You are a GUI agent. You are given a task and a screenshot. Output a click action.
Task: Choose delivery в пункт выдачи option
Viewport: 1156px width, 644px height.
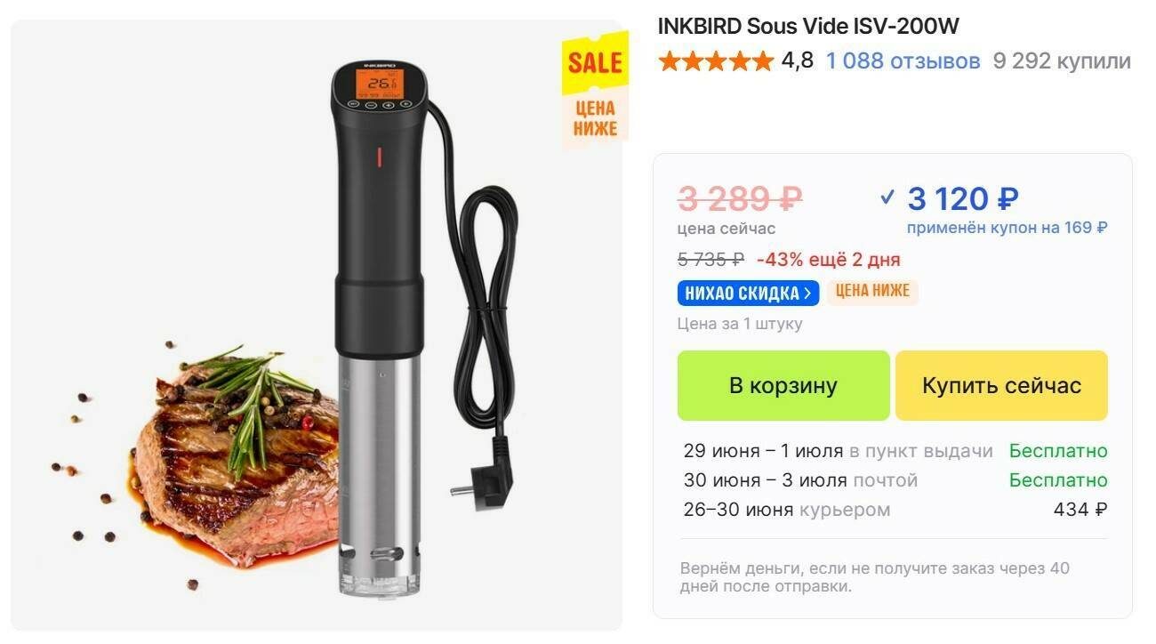point(895,451)
